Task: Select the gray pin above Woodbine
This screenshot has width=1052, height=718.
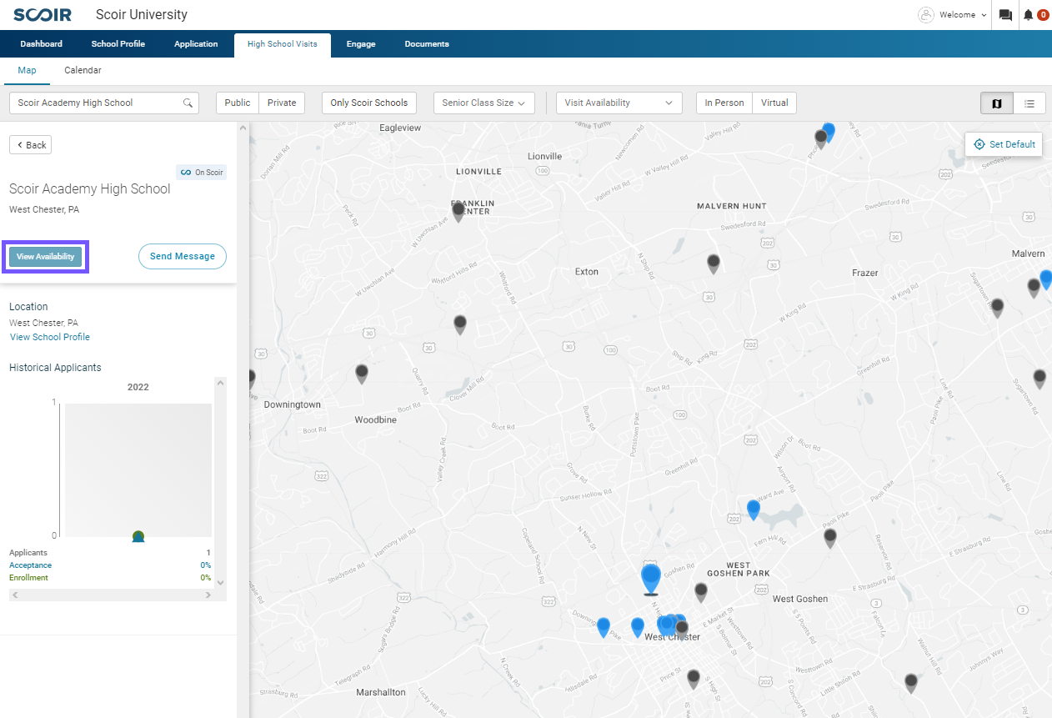Action: [362, 374]
